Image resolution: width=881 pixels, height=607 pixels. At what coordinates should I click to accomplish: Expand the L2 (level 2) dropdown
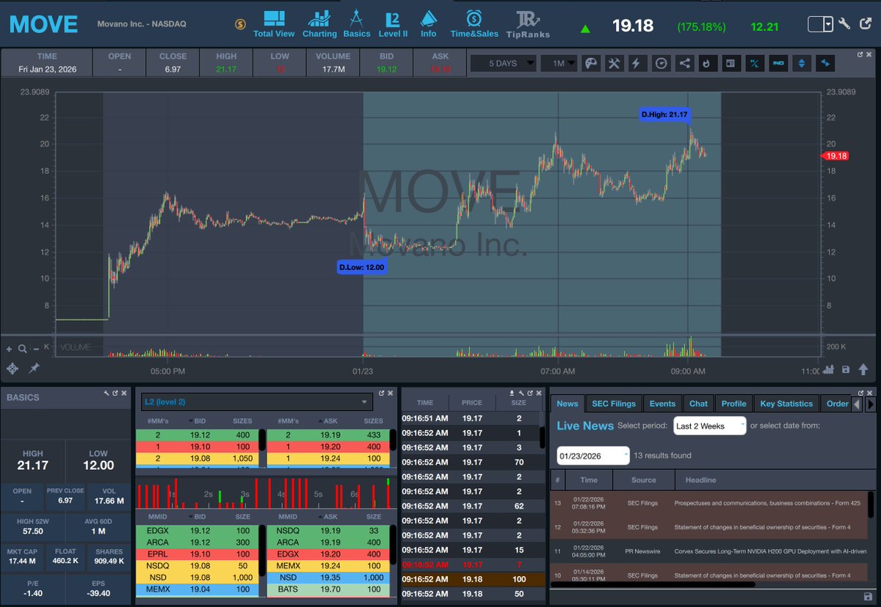click(257, 401)
